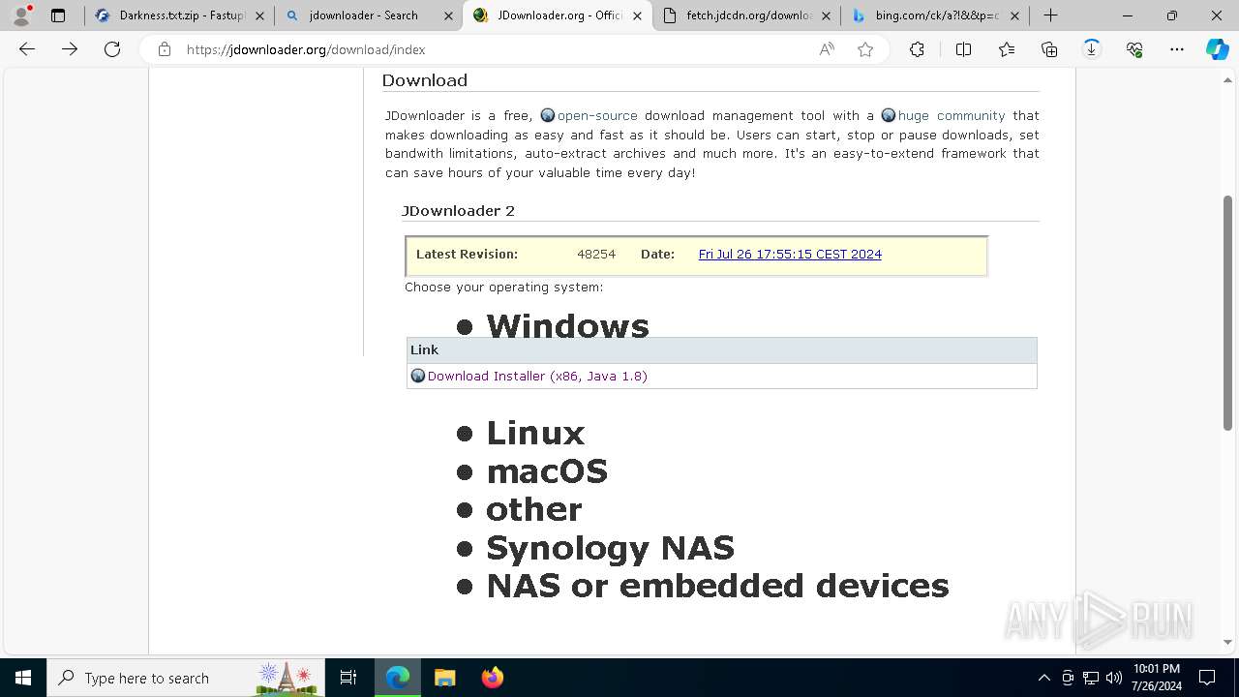The height and width of the screenshot is (697, 1239).
Task: Open File Explorer from taskbar
Action: point(445,678)
